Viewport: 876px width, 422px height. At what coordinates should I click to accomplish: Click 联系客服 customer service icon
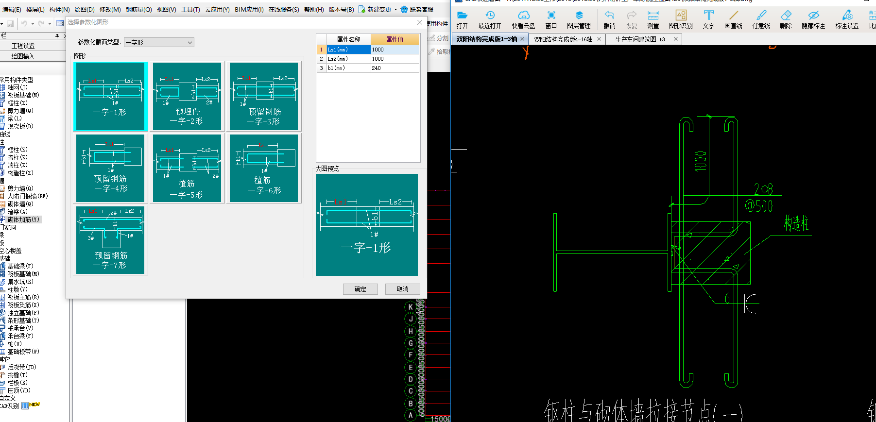tap(404, 9)
